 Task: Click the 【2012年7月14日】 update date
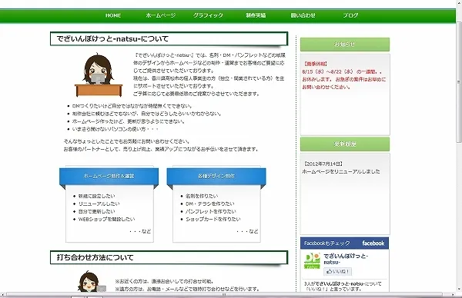coord(323,164)
